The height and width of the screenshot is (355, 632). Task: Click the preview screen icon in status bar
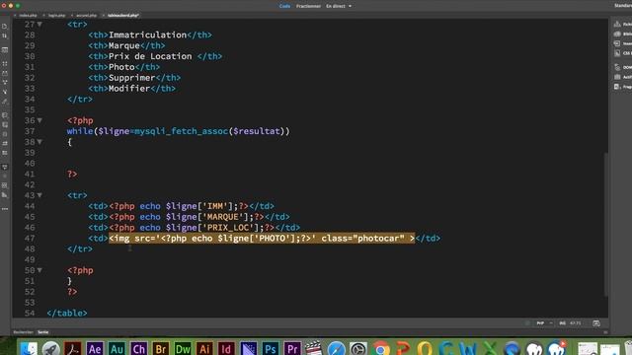[596, 323]
